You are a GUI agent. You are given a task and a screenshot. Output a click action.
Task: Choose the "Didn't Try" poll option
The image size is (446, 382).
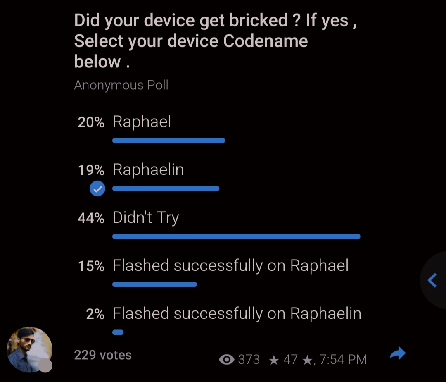(x=145, y=218)
